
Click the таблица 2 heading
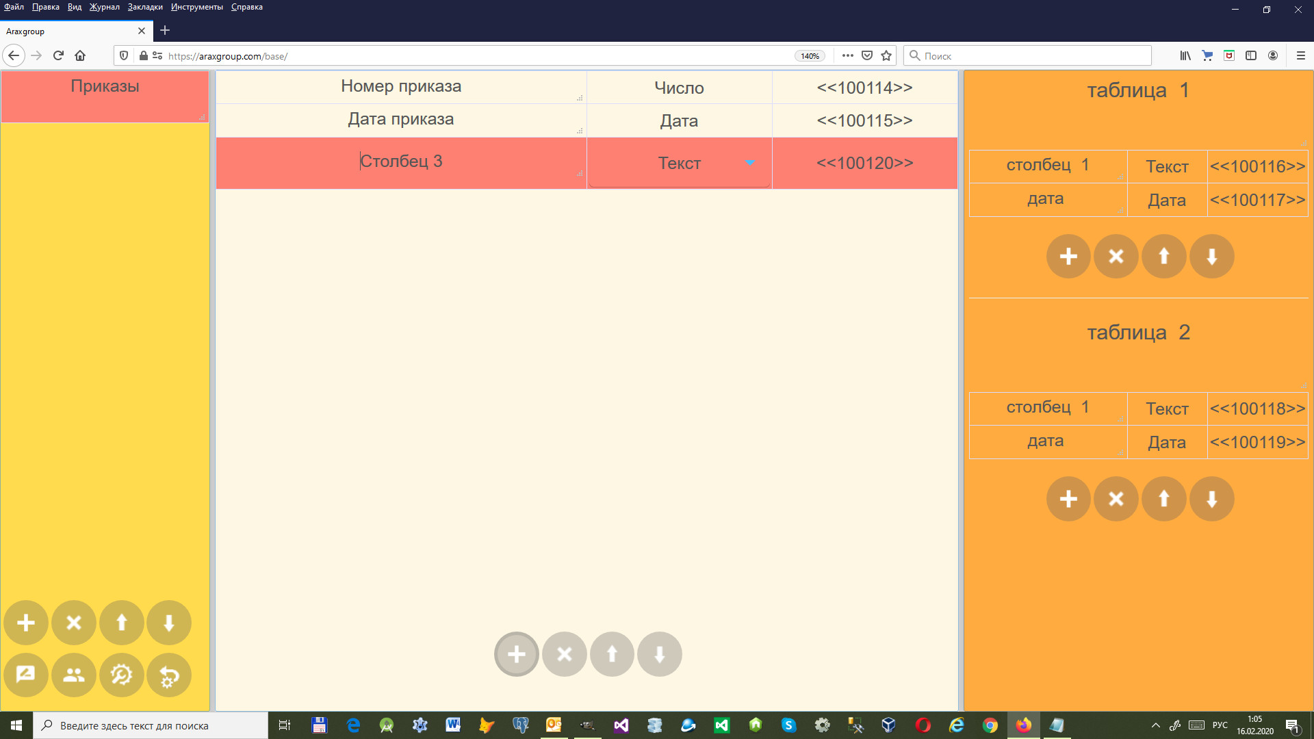point(1138,333)
